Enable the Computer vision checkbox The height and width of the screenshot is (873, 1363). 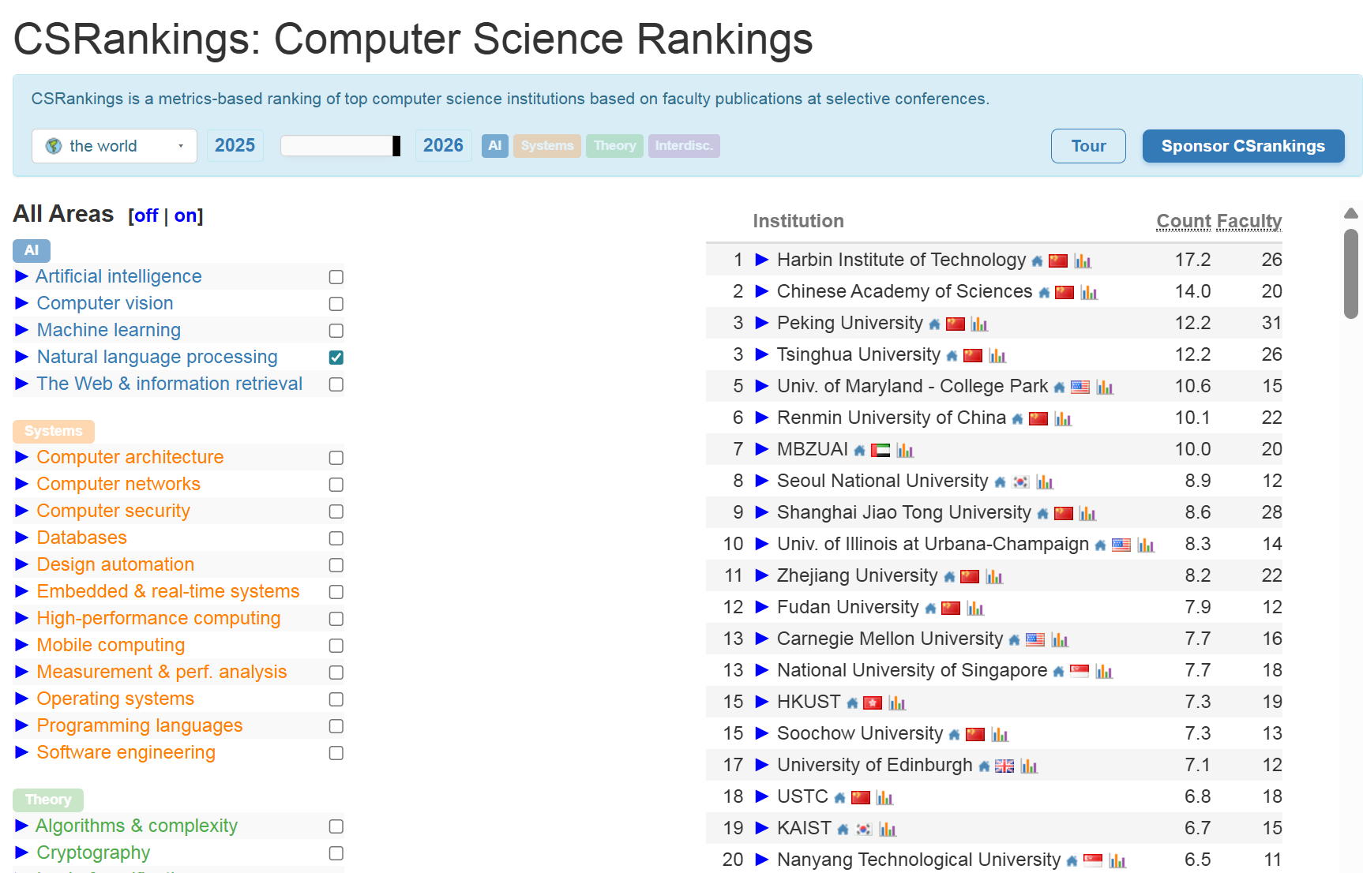[x=336, y=304]
